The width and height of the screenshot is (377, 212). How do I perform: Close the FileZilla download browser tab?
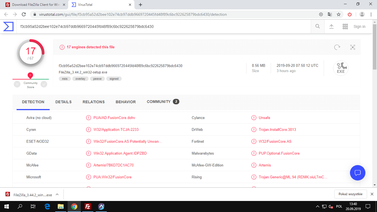[x=64, y=5]
